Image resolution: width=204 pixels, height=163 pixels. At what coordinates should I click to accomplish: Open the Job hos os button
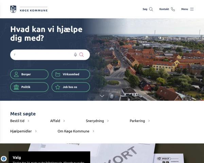click(71, 87)
